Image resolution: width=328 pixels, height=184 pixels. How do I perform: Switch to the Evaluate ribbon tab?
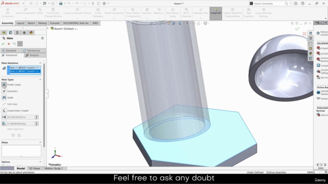[x=55, y=23]
